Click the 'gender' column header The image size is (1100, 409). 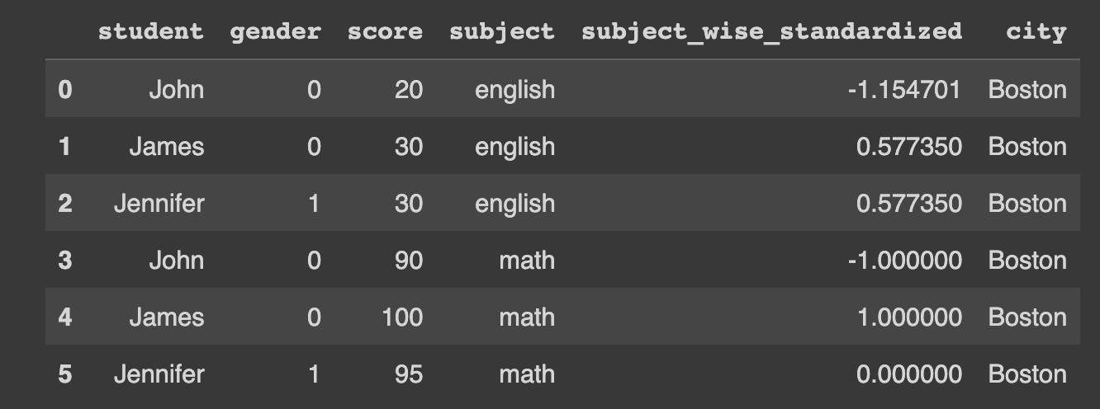(275, 31)
